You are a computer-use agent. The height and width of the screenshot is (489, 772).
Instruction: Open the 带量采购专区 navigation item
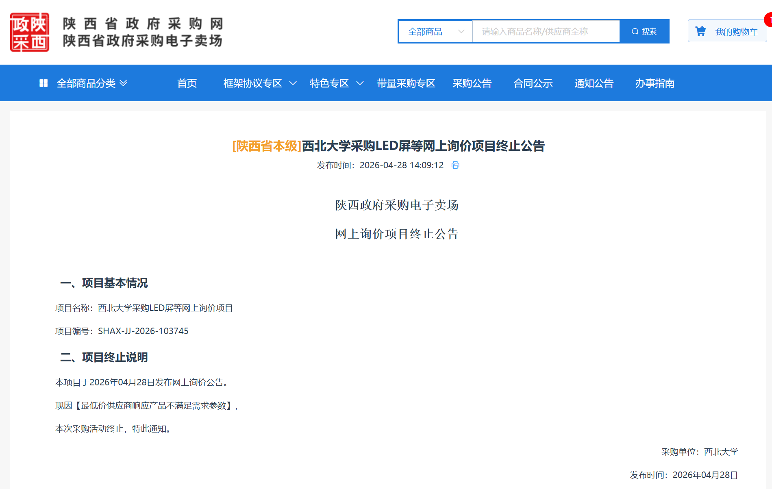[x=406, y=83]
